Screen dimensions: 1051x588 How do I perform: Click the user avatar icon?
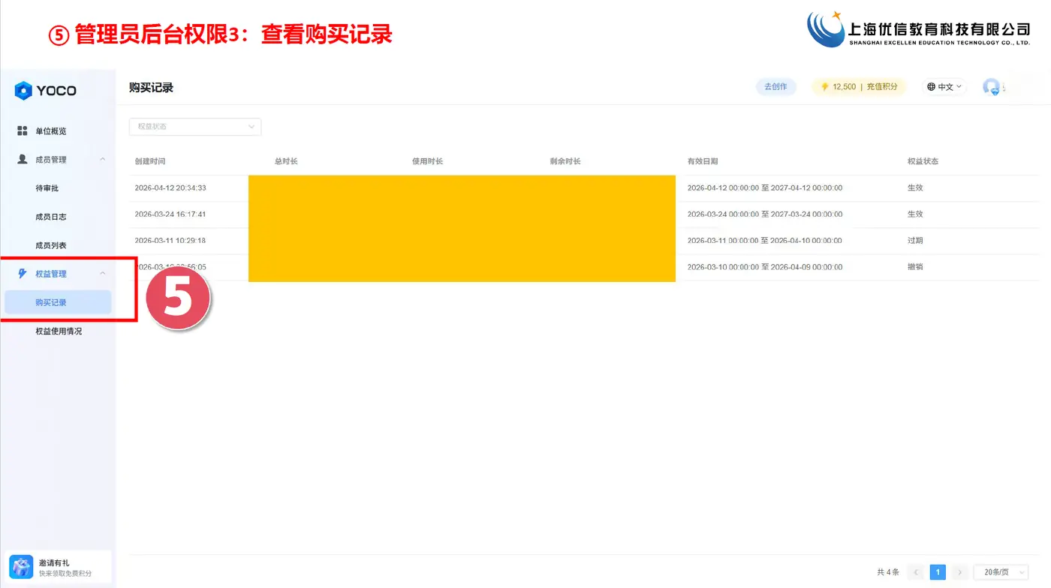pos(992,87)
